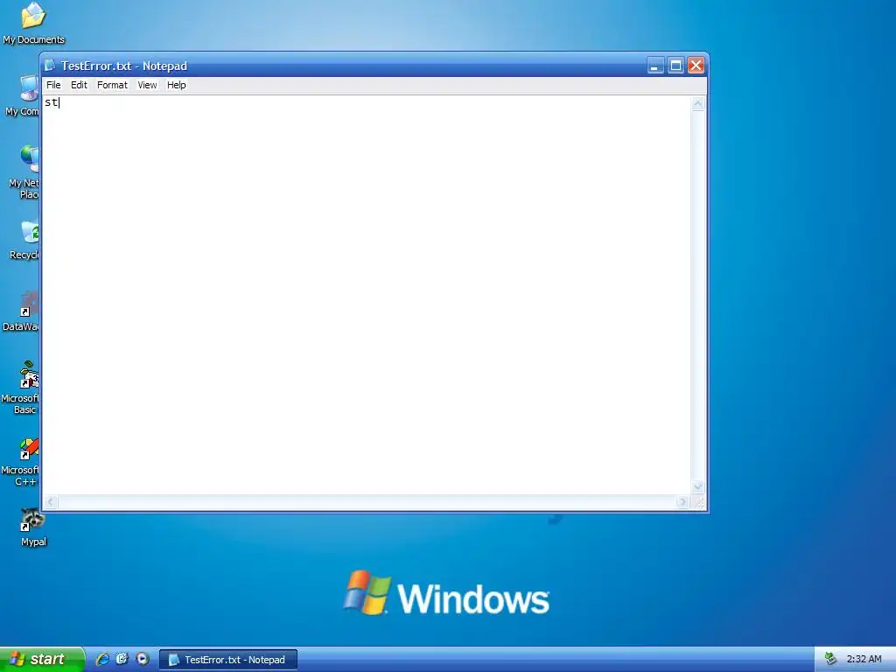Click the horizontal scrollbar right arrow
This screenshot has height=672, width=896.
tap(682, 501)
